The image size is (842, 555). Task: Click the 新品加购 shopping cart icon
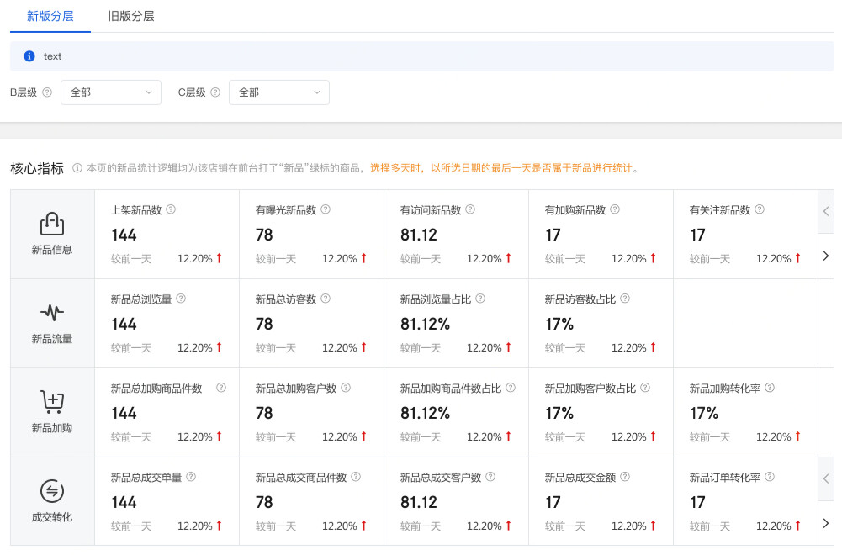[51, 402]
